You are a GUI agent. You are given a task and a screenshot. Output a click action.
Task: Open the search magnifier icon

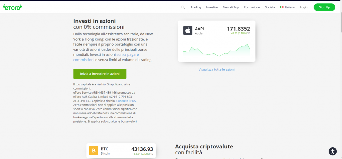pos(183,7)
